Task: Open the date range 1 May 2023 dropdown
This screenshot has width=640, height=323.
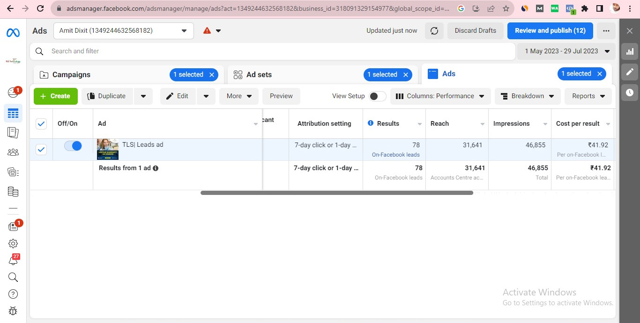Action: [567, 51]
